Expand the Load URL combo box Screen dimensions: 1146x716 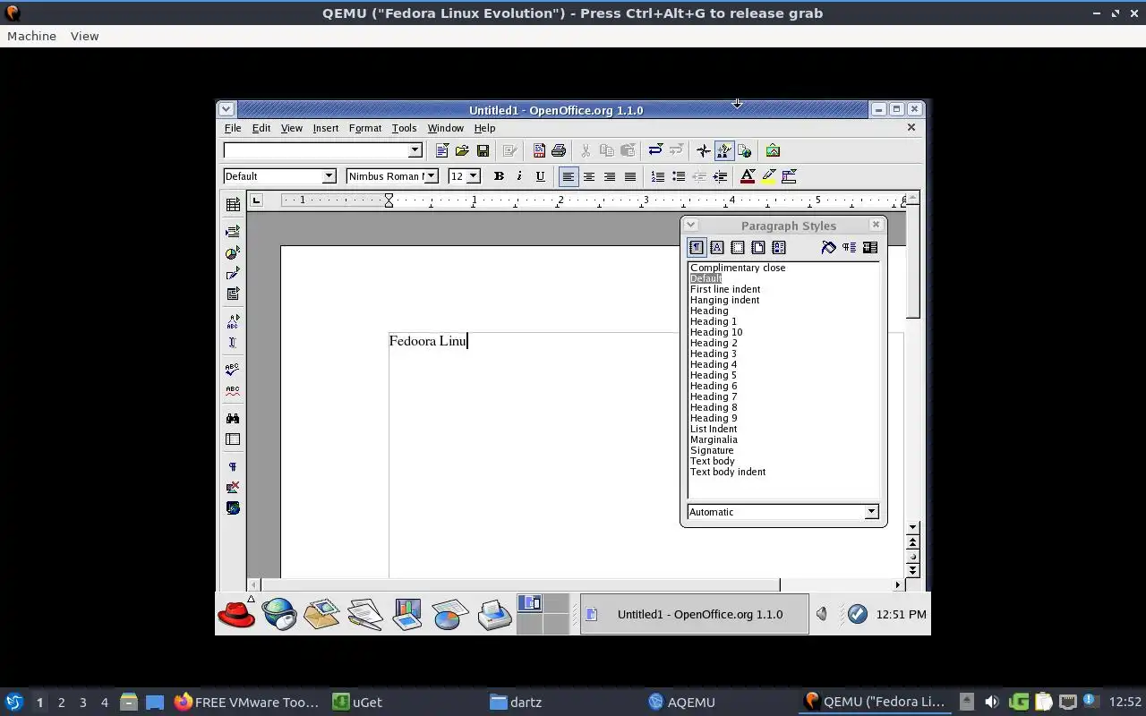point(415,150)
